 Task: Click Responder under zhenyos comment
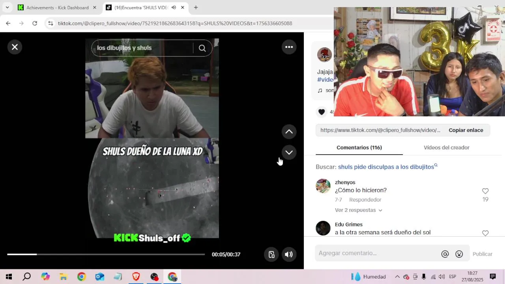click(365, 200)
